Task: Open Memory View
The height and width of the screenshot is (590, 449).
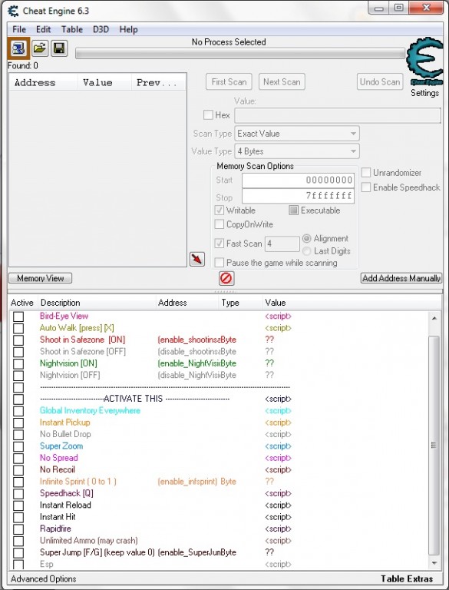Action: tap(40, 278)
